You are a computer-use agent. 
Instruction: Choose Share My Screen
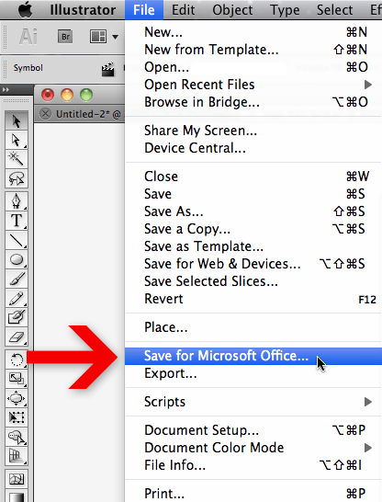(x=253, y=131)
